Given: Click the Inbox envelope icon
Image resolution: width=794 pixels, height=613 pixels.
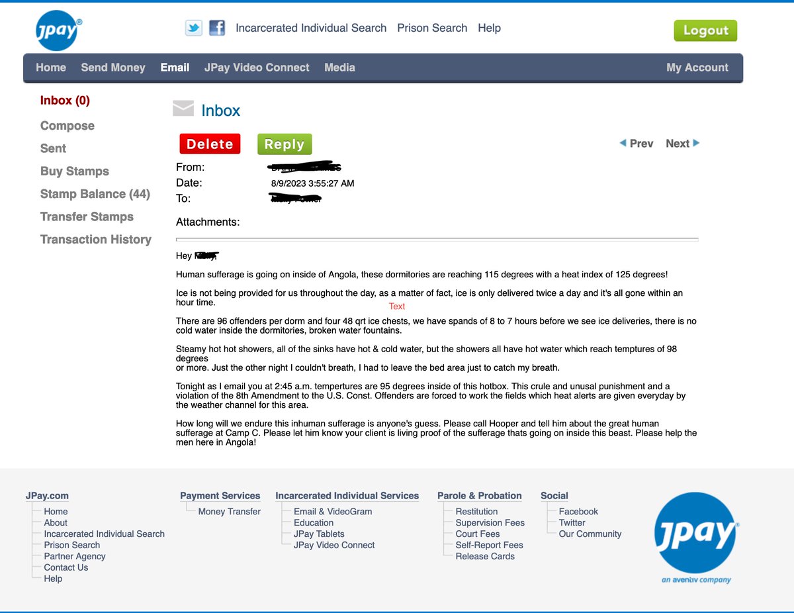Looking at the screenshot, I should coord(183,109).
